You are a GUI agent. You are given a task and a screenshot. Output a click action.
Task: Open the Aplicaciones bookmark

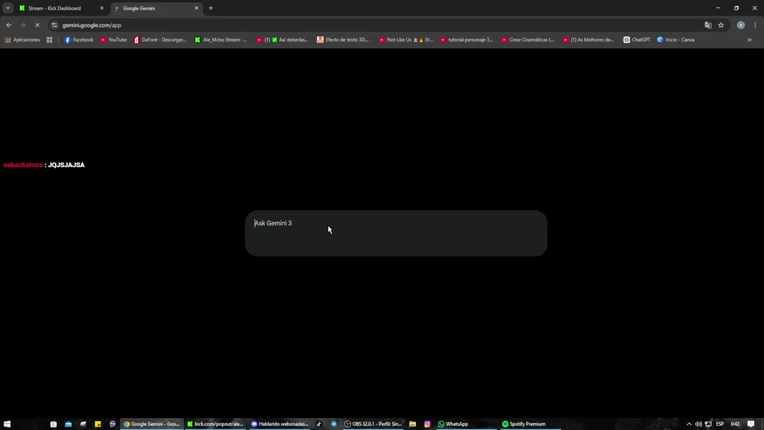coord(22,40)
